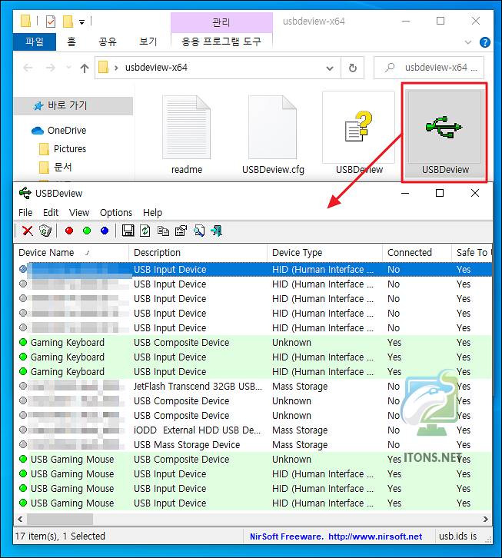The width and height of the screenshot is (502, 558).
Task: Click the find magnifier toolbar icon
Action: coord(199,231)
